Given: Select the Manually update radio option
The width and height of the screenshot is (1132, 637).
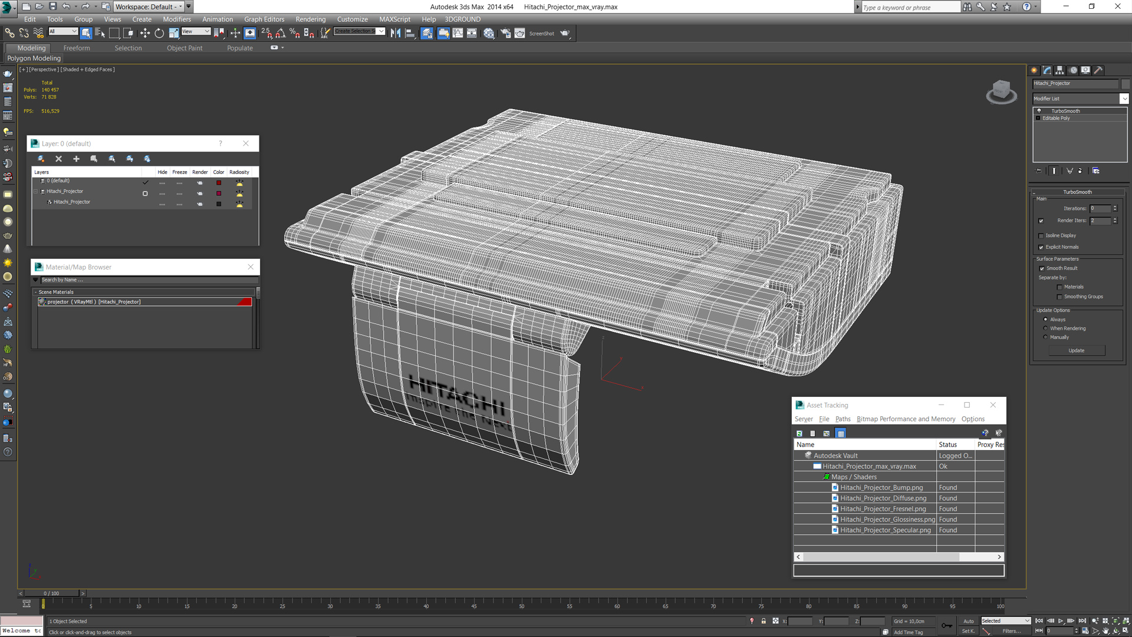Looking at the screenshot, I should (x=1046, y=337).
